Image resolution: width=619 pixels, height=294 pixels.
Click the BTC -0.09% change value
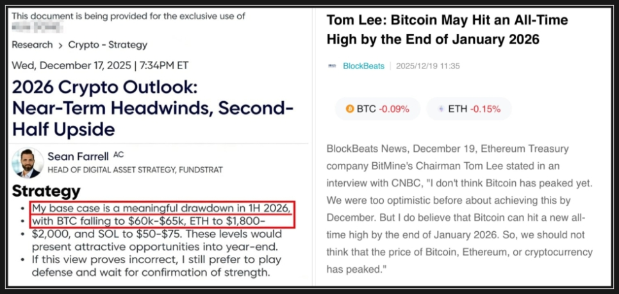point(393,109)
